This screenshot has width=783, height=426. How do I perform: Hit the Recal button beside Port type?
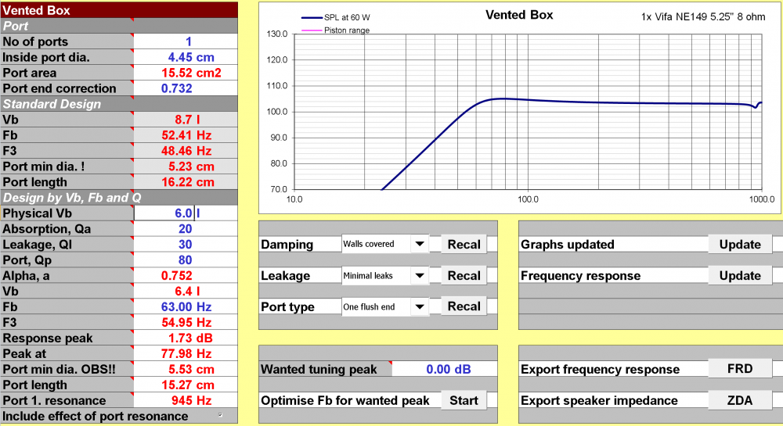pos(464,307)
